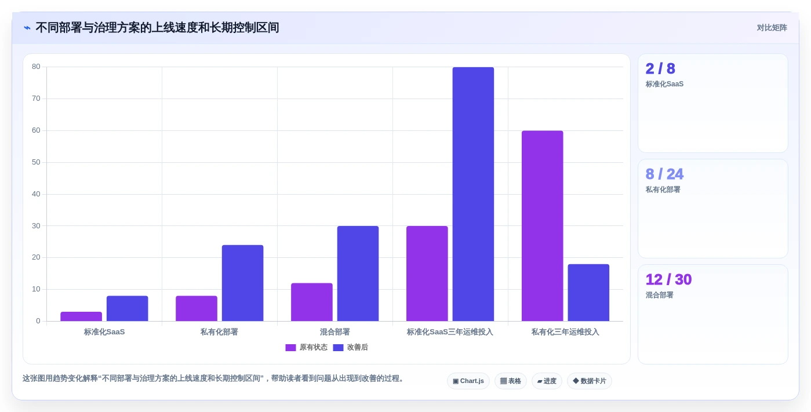
Task: Click the blue 标准化SaaS bar at 8
Action: tap(127, 308)
